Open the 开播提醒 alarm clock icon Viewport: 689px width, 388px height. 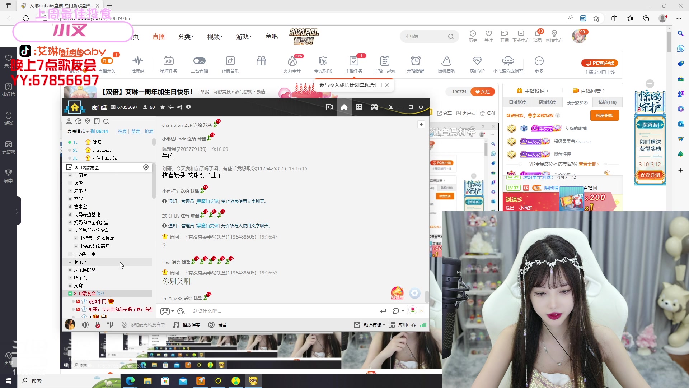(x=416, y=65)
